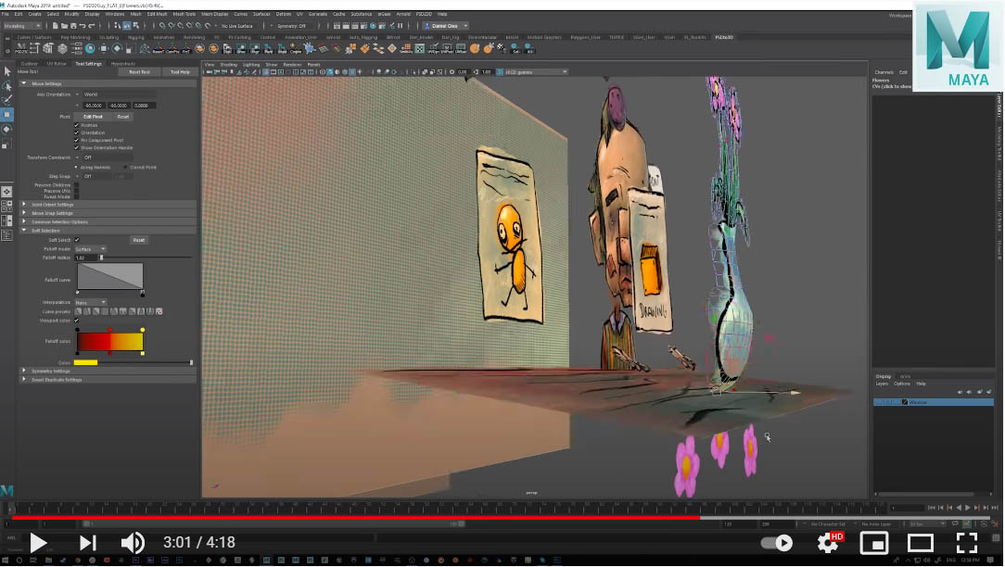The height and width of the screenshot is (567, 1005).
Task: Open YouTube player settings gear
Action: pos(828,543)
